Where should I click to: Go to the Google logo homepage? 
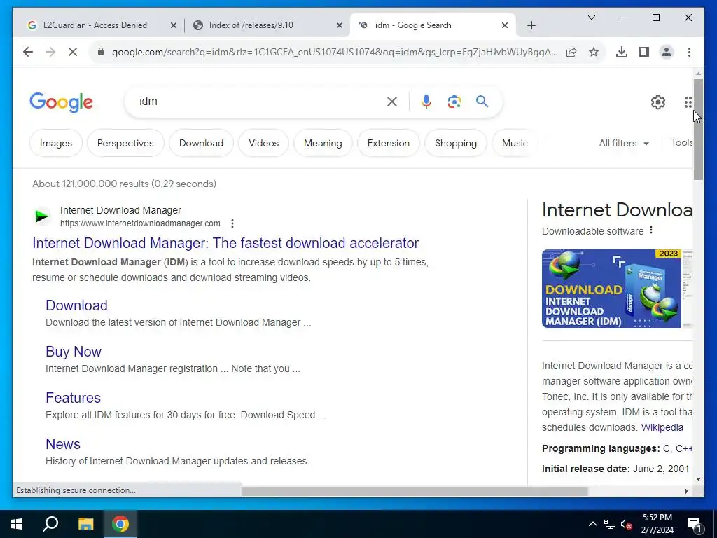(x=62, y=102)
